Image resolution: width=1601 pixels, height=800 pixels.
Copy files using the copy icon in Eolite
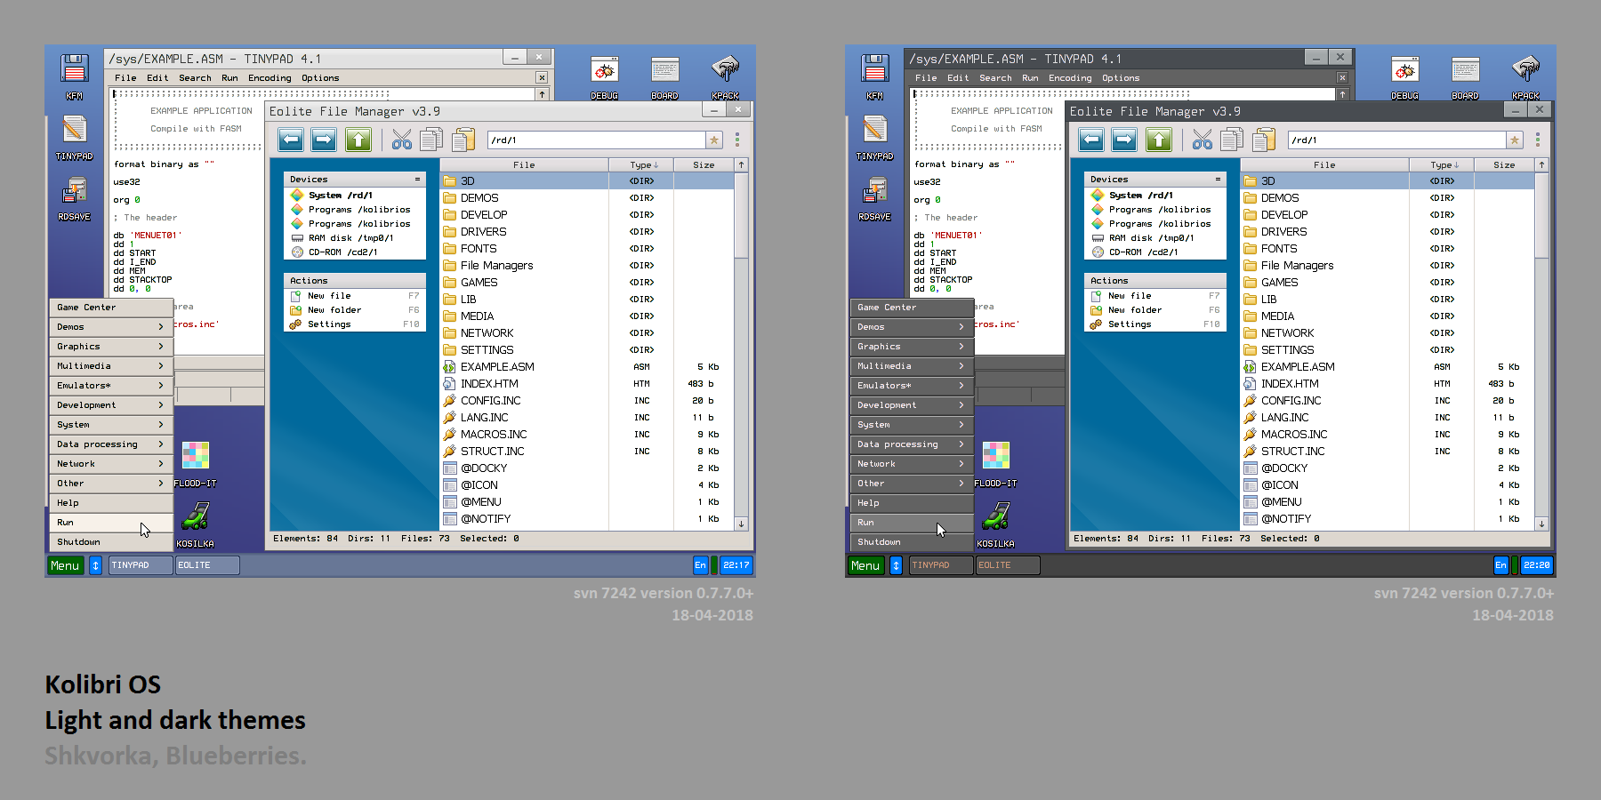coord(431,140)
